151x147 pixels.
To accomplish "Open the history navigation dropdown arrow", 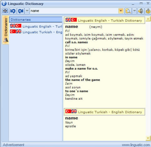I will tap(27, 11).
